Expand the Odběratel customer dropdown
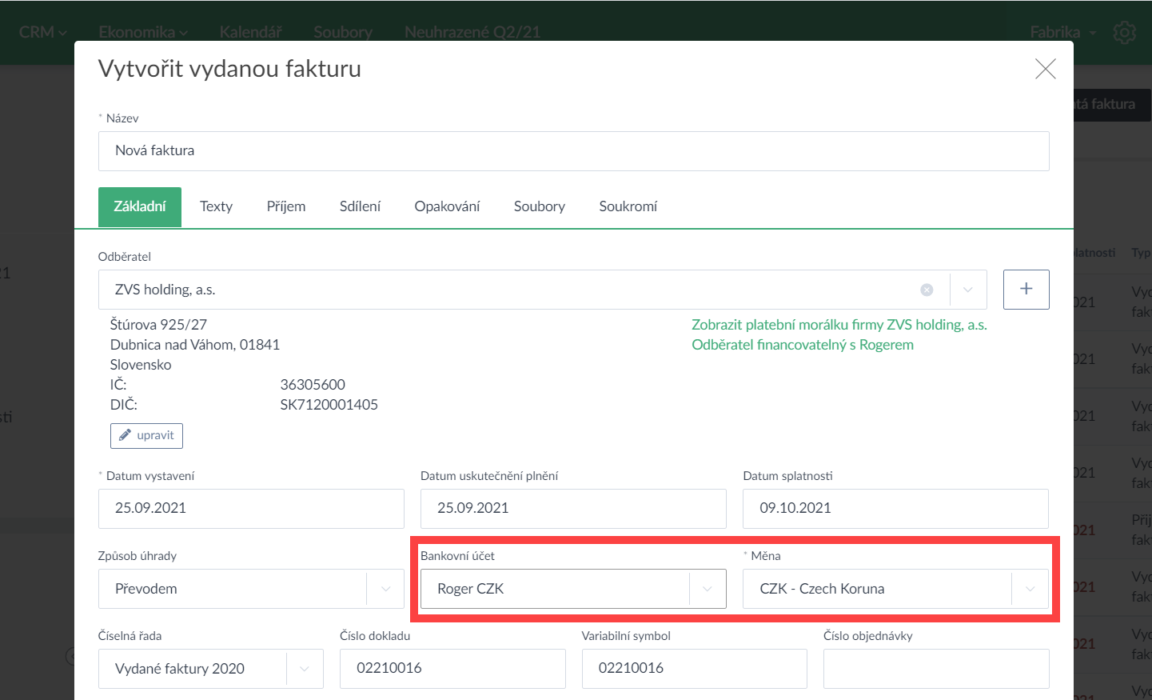The image size is (1152, 700). click(968, 290)
